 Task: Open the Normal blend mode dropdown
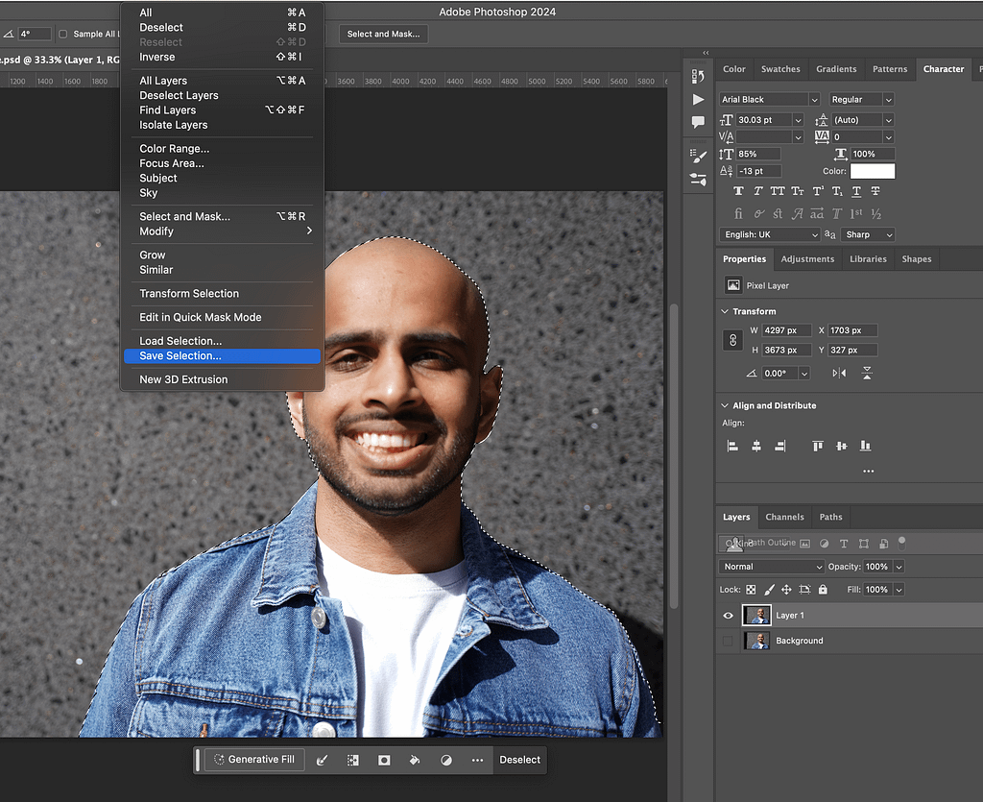[772, 567]
